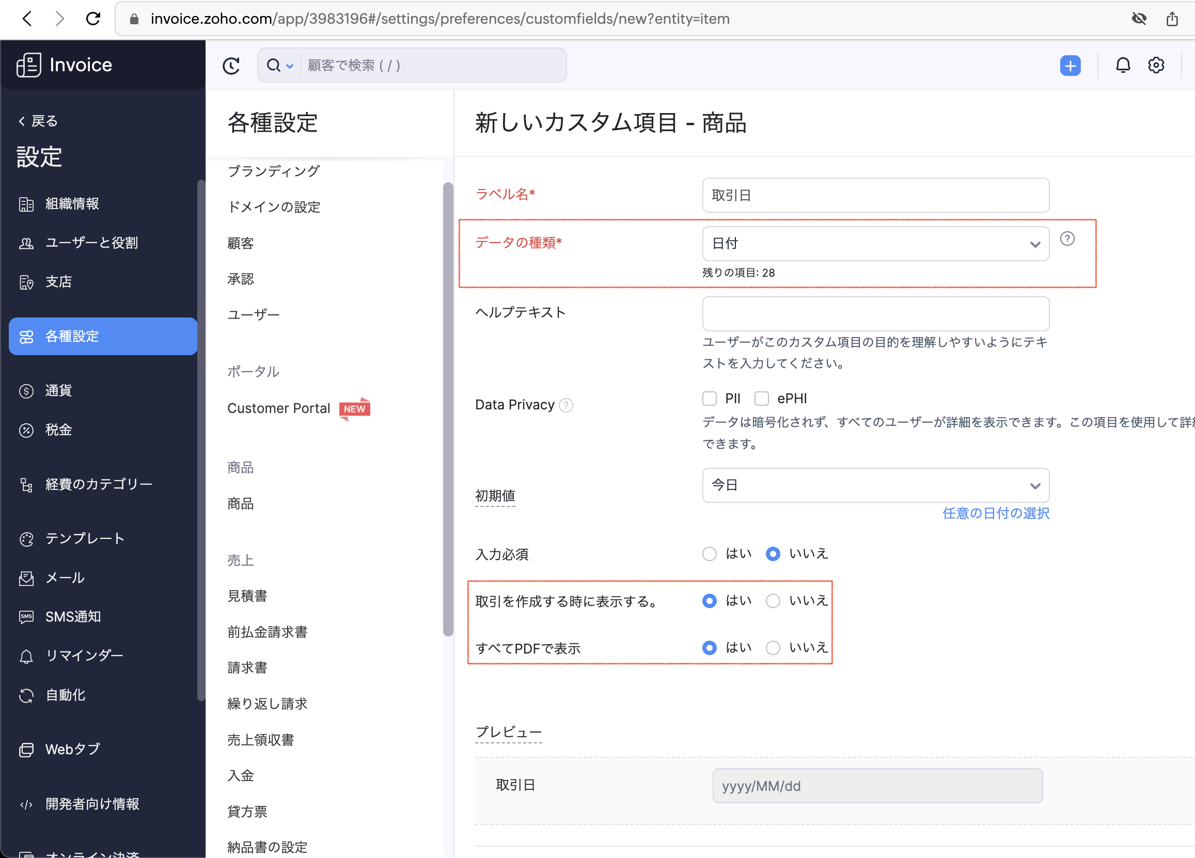Click the browser reload icon

point(93,19)
